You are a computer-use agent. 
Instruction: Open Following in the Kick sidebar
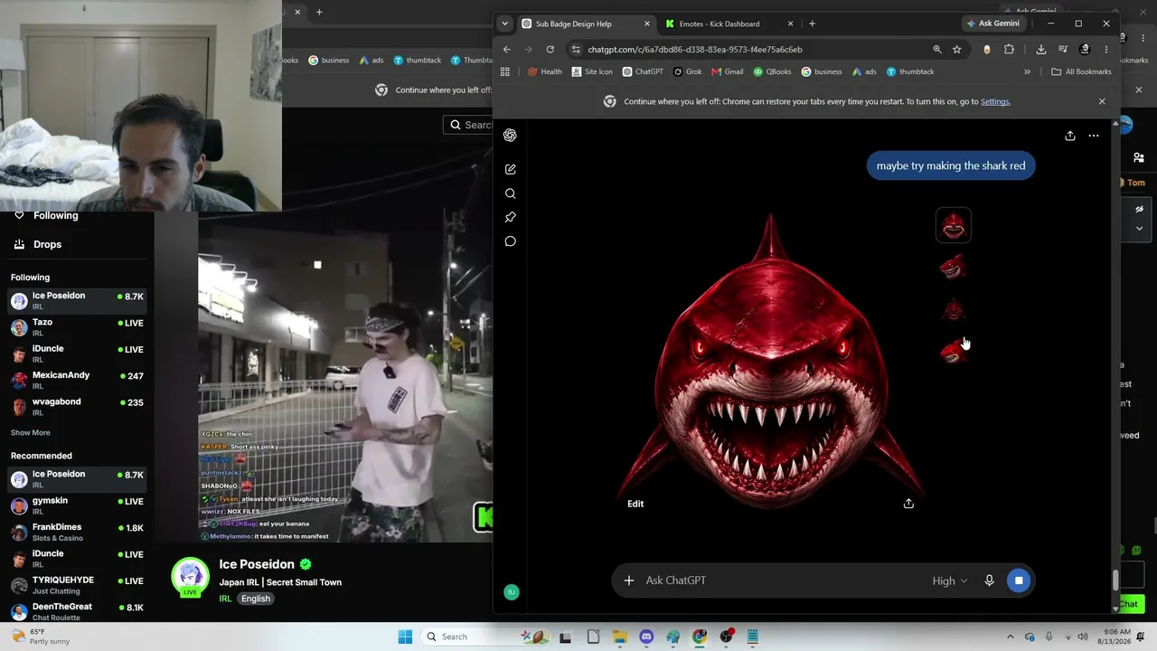click(56, 215)
